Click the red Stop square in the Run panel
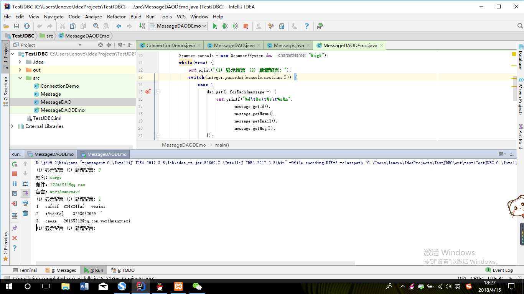The width and height of the screenshot is (524, 294). 15,174
